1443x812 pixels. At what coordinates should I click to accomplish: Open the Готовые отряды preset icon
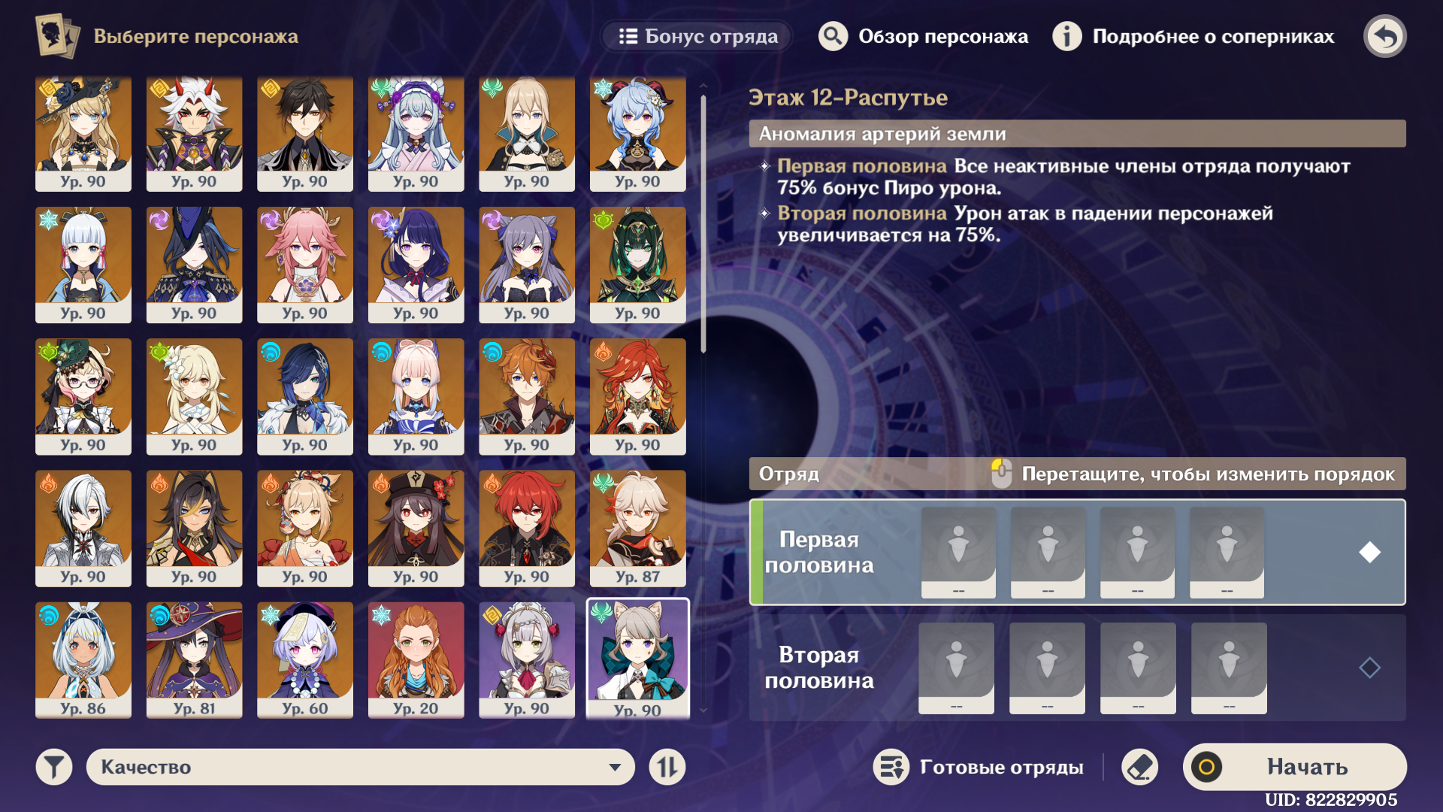891,767
